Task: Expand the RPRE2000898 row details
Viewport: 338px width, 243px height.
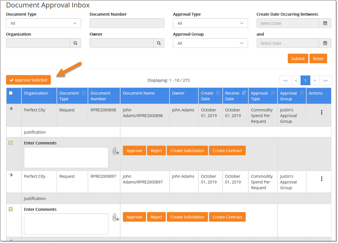Action: tap(11, 109)
